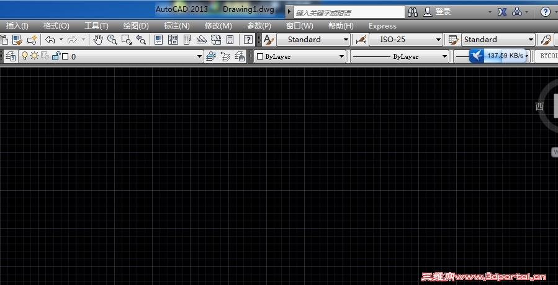
Task: Open the QuickCalc calculator
Action: pos(230,40)
